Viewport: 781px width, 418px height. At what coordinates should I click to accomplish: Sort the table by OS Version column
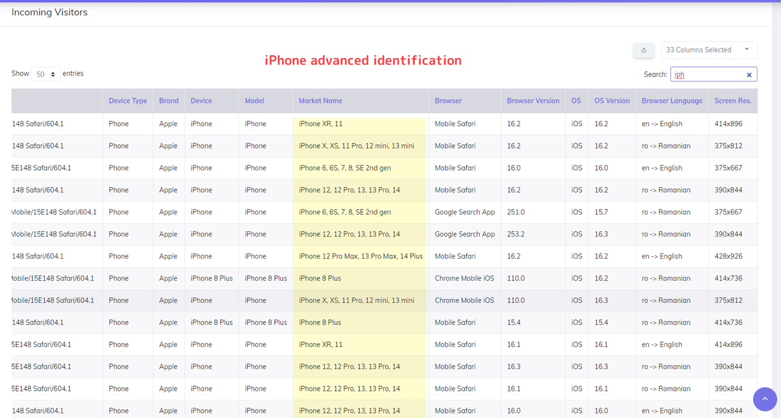pyautogui.click(x=612, y=101)
